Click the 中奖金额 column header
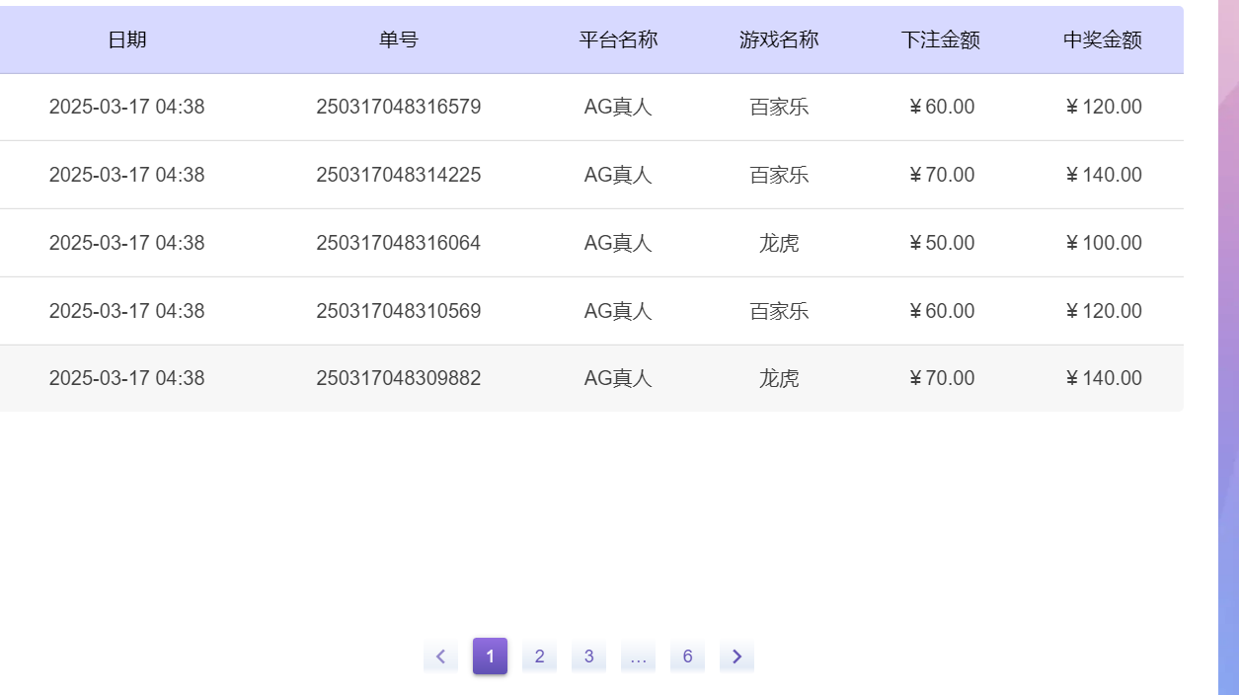This screenshot has height=695, width=1239. click(x=1102, y=39)
